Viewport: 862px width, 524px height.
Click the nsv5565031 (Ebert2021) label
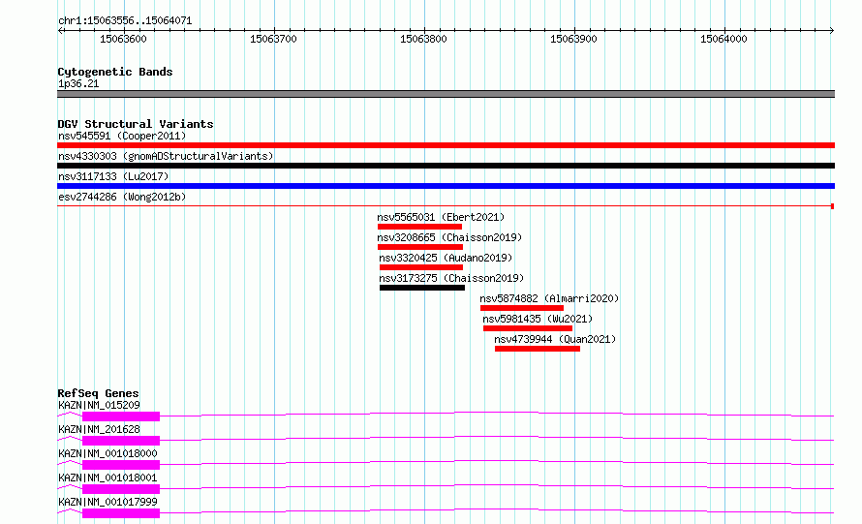[x=441, y=217]
